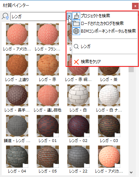
Task: Select レンガ - 05 material sphere
Action: [x=48, y=157]
